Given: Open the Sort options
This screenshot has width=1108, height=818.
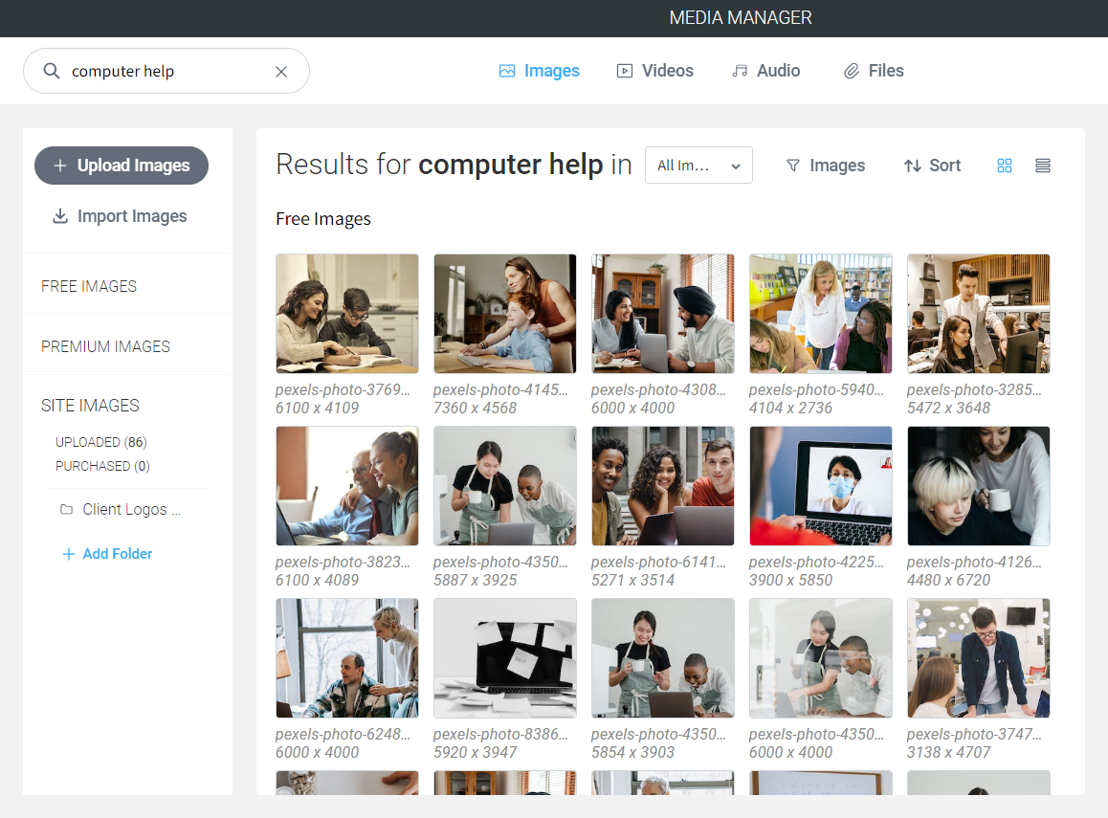Looking at the screenshot, I should (932, 166).
